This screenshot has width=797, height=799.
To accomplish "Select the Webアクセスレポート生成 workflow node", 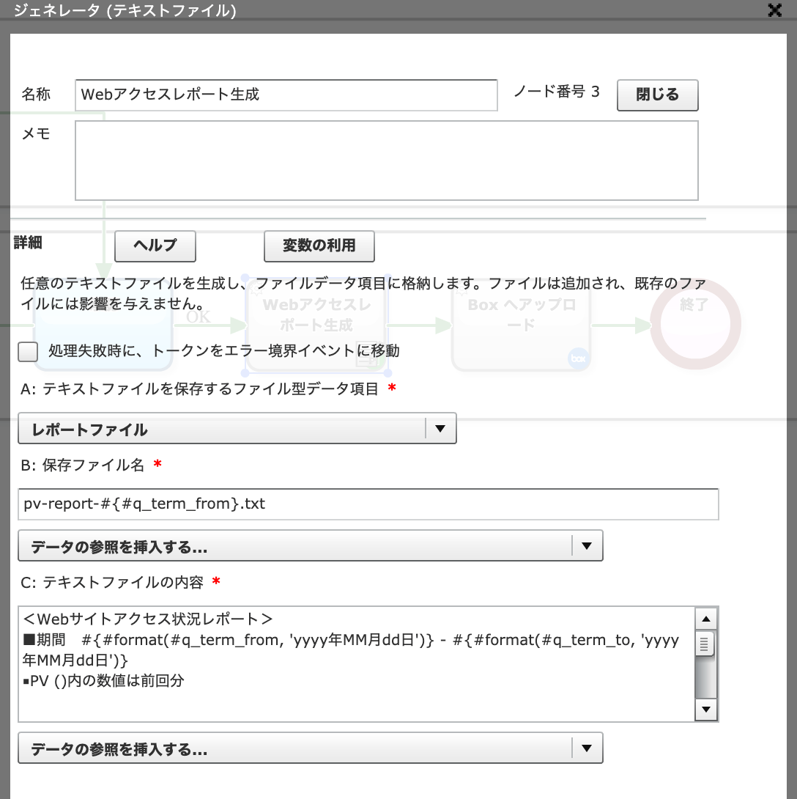I will (316, 315).
